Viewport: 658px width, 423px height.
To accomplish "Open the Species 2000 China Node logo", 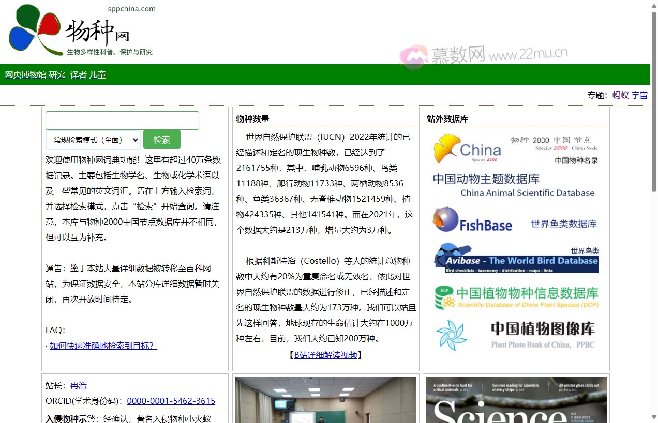I will coord(516,149).
